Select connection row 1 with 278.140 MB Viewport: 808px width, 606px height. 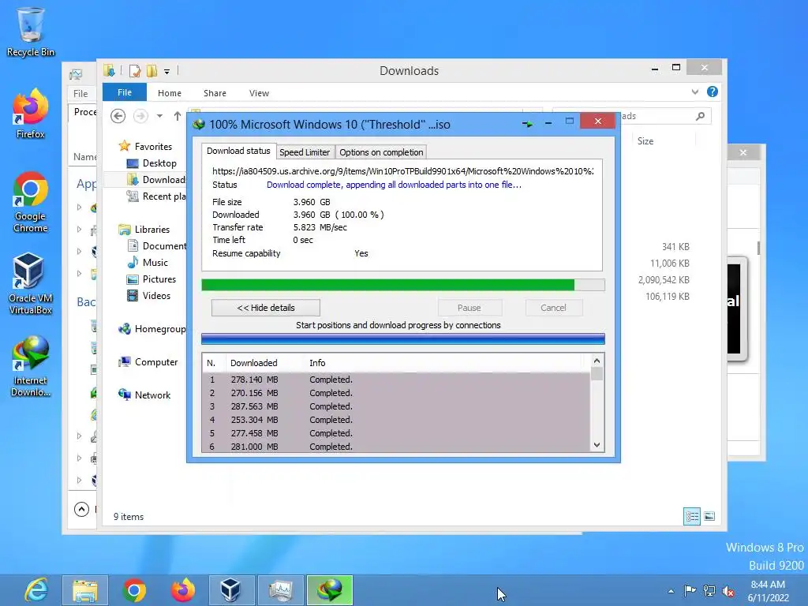[396, 380]
